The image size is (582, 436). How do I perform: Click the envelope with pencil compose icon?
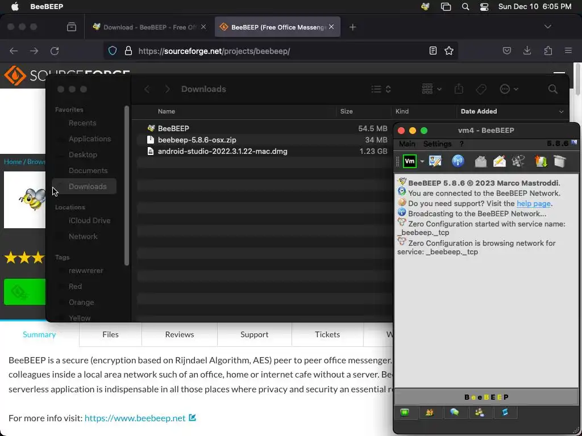pyautogui.click(x=499, y=161)
